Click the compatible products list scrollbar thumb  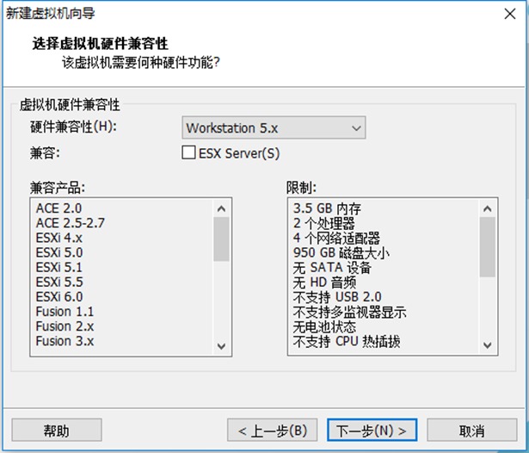pyautogui.click(x=221, y=239)
